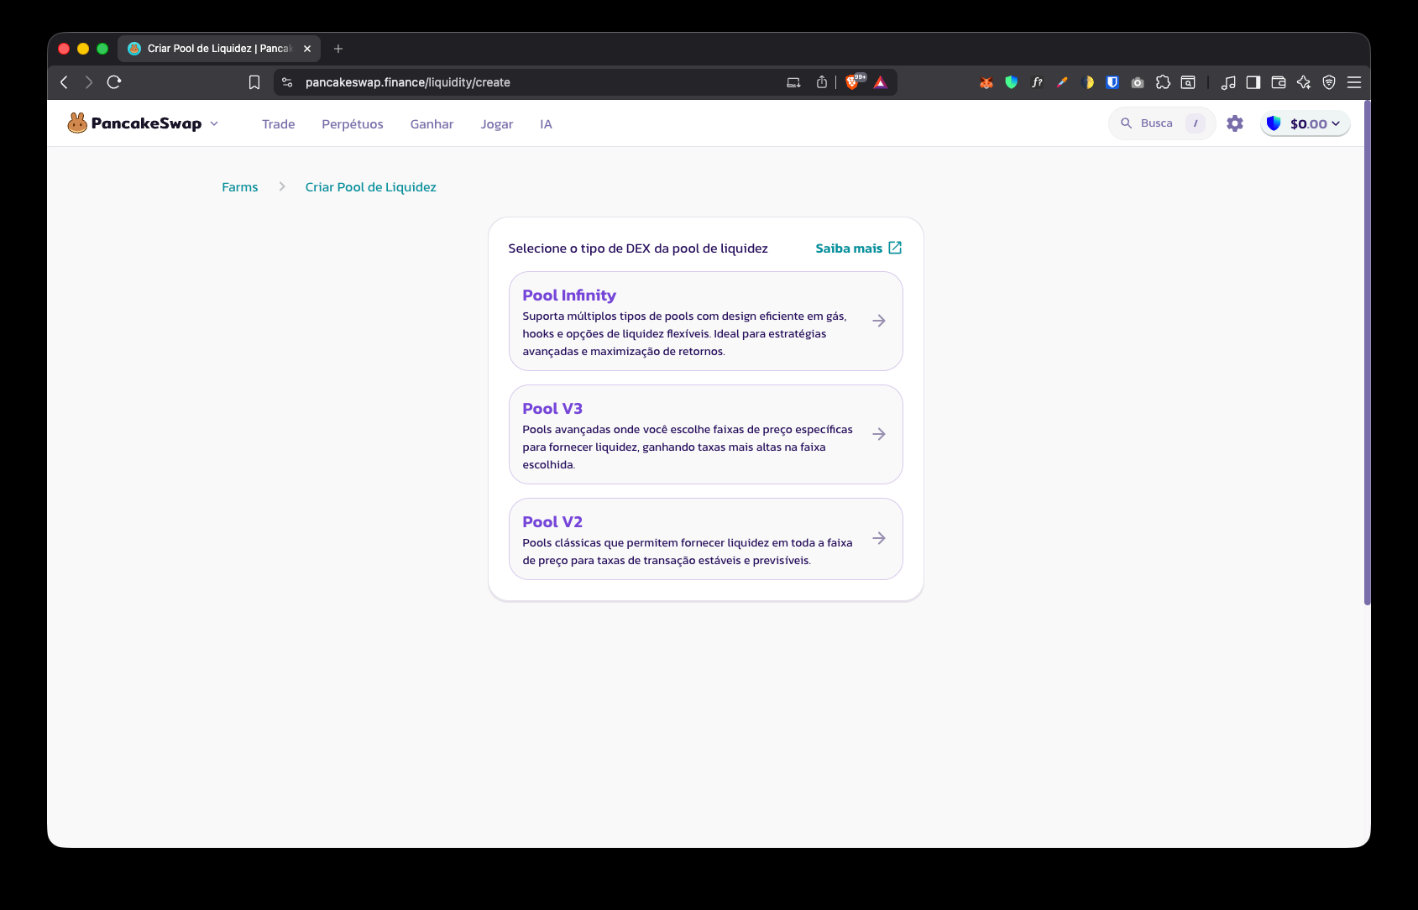Open the Brave Wallet icon
The width and height of the screenshot is (1418, 910).
[x=1279, y=82]
